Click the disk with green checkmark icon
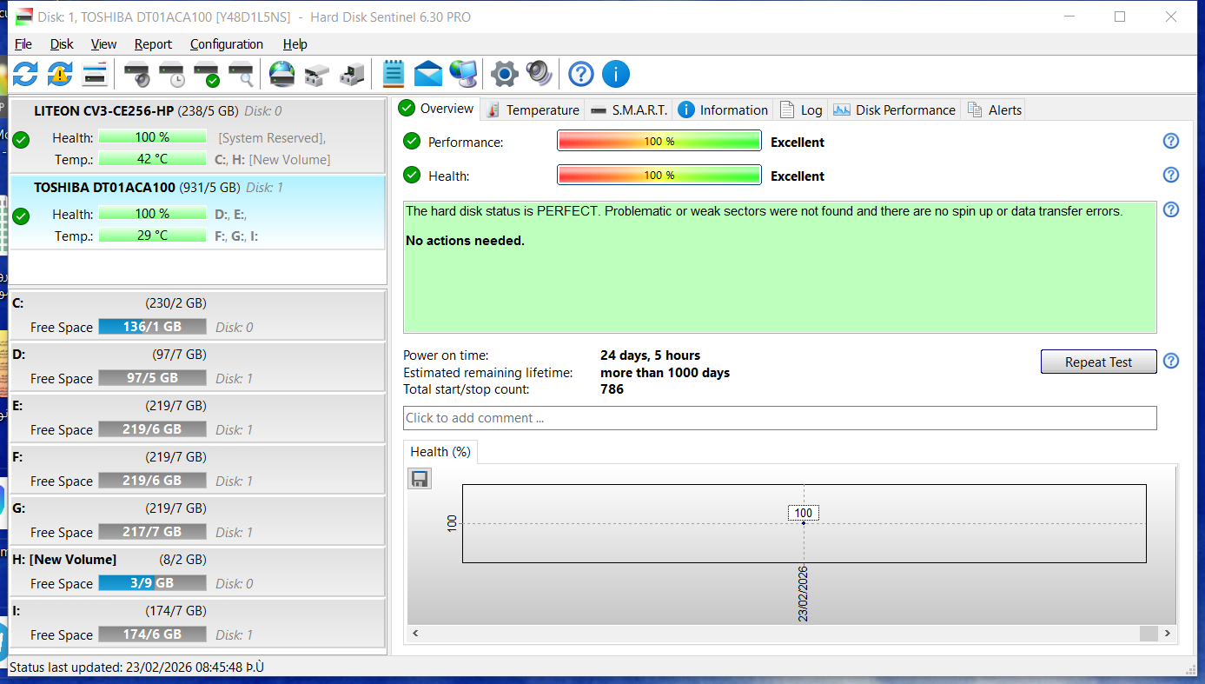The height and width of the screenshot is (684, 1205). pyautogui.click(x=207, y=75)
